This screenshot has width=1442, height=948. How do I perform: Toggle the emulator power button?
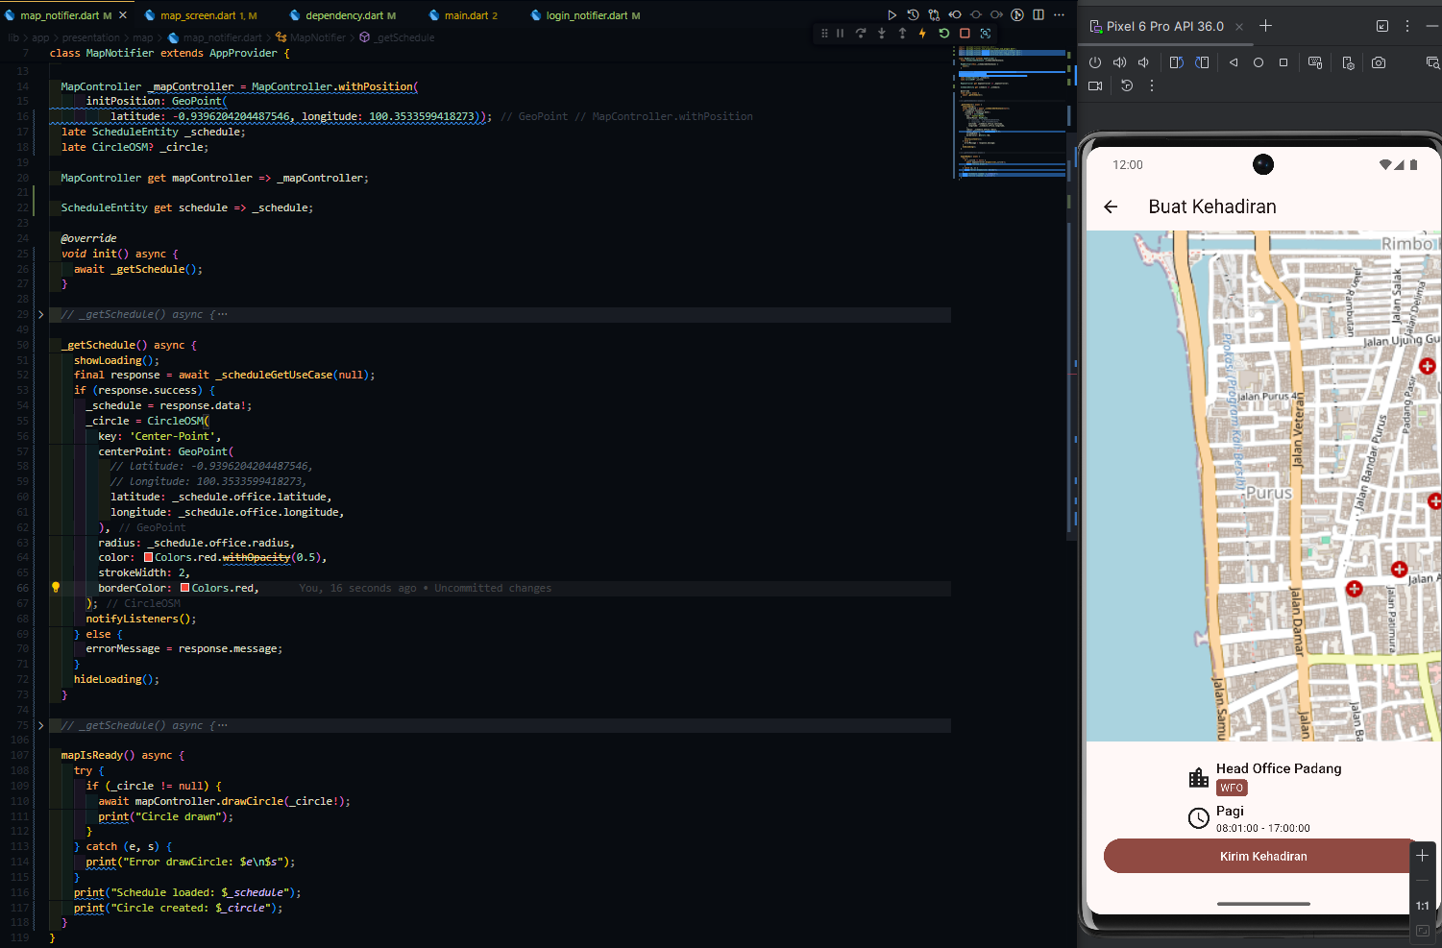click(x=1095, y=62)
